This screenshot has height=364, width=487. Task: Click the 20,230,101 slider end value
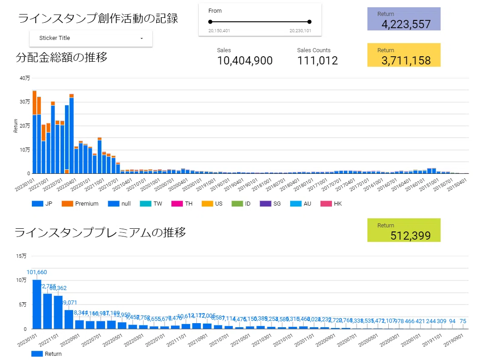coord(300,31)
